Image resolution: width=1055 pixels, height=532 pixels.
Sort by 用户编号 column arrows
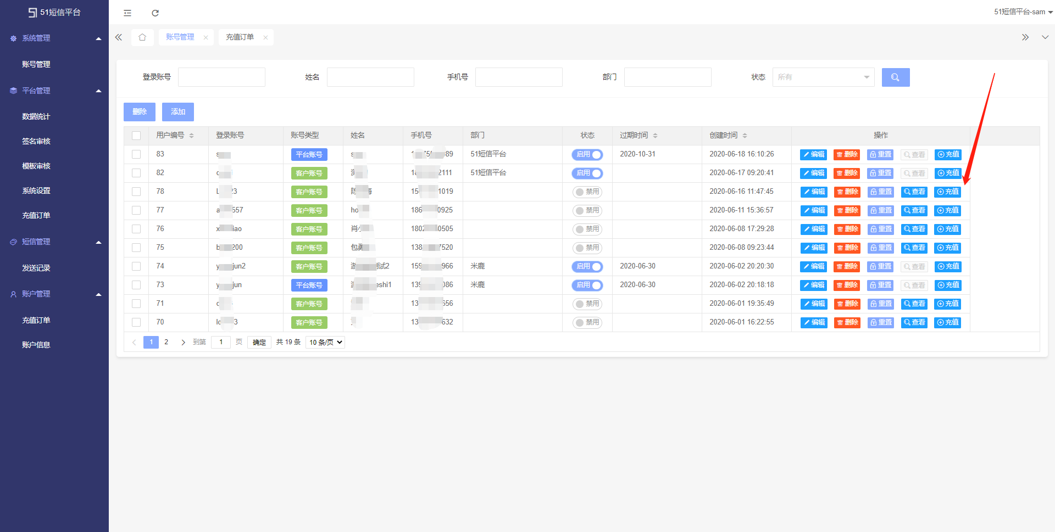[x=191, y=136]
